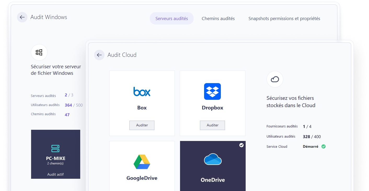This screenshot has height=191, width=369.
Task: Click Auditer button under Dropbox
Action: click(212, 125)
